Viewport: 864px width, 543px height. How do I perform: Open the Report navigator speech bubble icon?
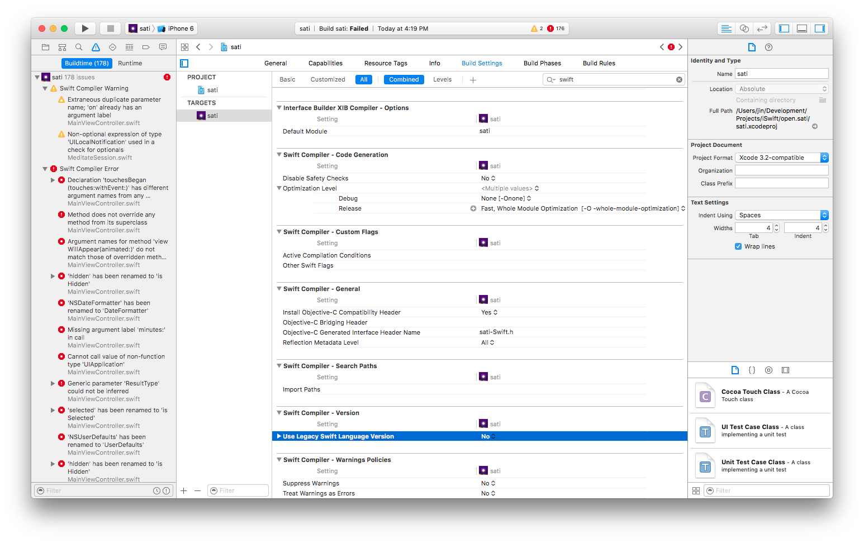click(163, 47)
